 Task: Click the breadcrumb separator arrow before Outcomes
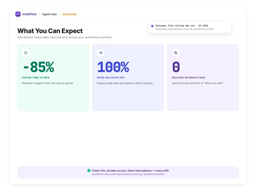click(59, 14)
